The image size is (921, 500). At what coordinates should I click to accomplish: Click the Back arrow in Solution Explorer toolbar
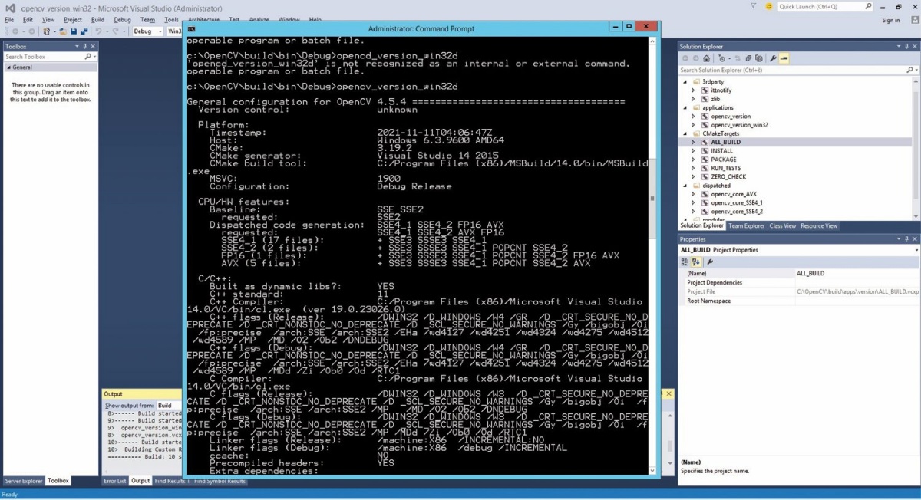click(x=685, y=58)
